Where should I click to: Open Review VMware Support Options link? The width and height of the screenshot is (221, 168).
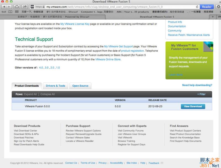coord(83,131)
